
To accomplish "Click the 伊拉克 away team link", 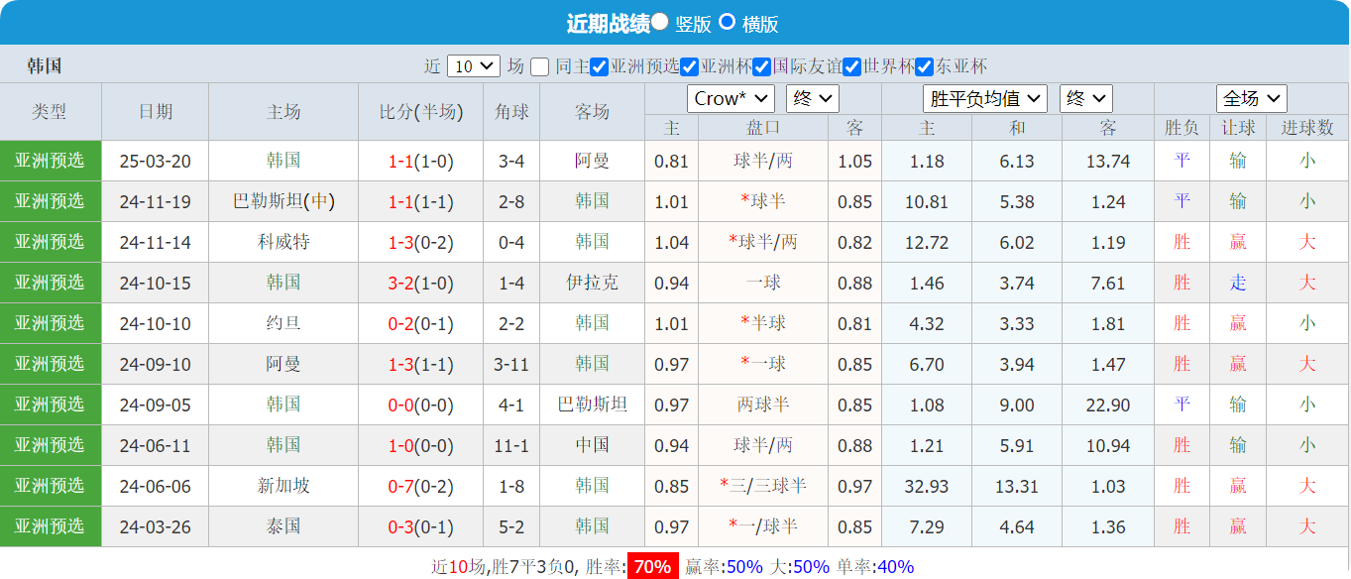I will [x=591, y=283].
